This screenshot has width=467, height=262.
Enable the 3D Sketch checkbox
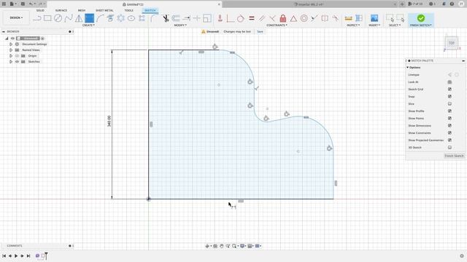click(449, 147)
